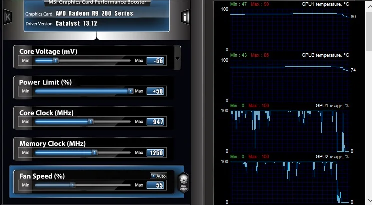Viewport: 372px width, 205px height.
Task: Click monitor scrollbar up arrow
Action: [369, 7]
